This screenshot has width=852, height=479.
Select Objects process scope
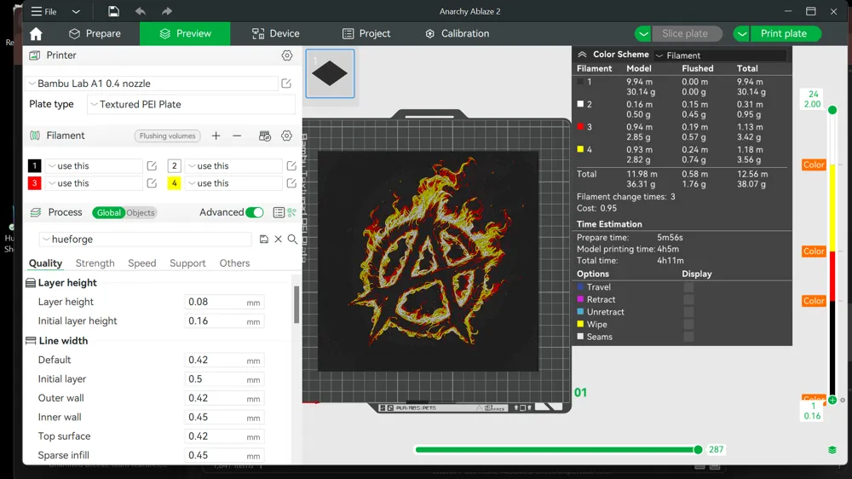click(141, 212)
